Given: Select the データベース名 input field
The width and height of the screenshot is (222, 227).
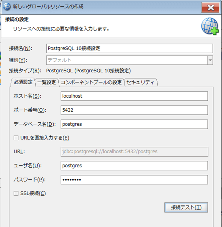Looking at the screenshot, I should coord(134,124).
